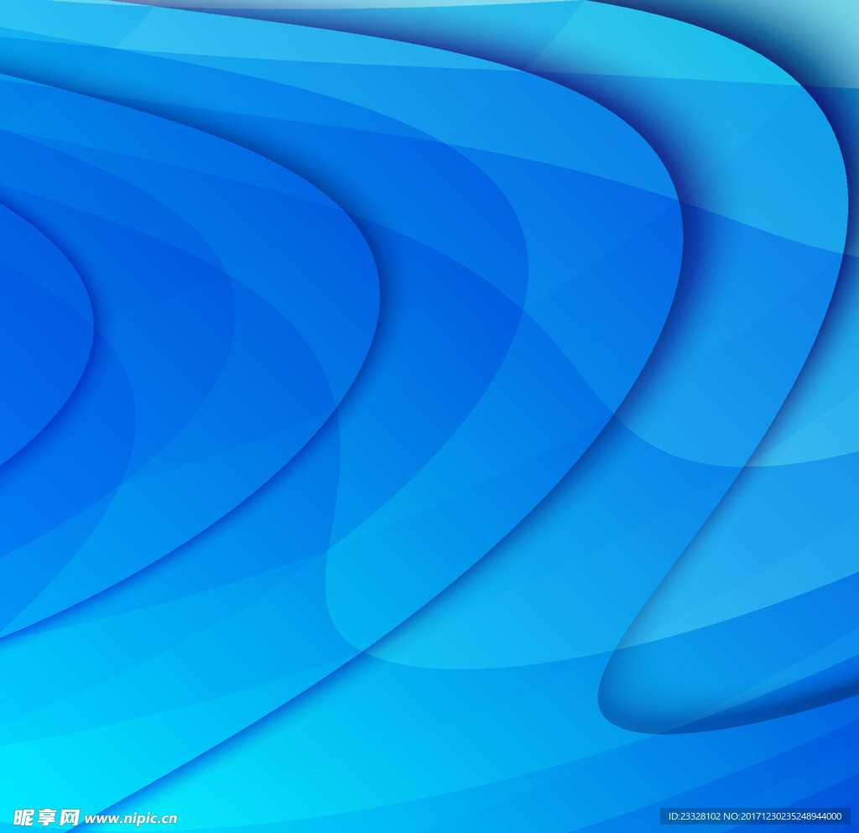Screen dimensions: 859x833
Task: Click the ".cn" ending of the URL
Action: tap(167, 819)
